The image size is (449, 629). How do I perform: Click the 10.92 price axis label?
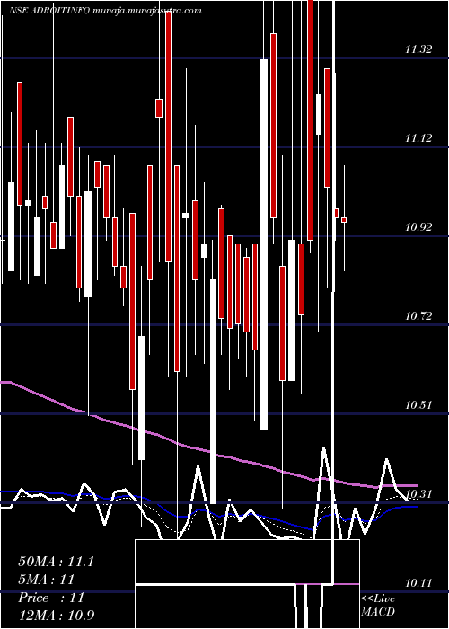pyautogui.click(x=418, y=227)
